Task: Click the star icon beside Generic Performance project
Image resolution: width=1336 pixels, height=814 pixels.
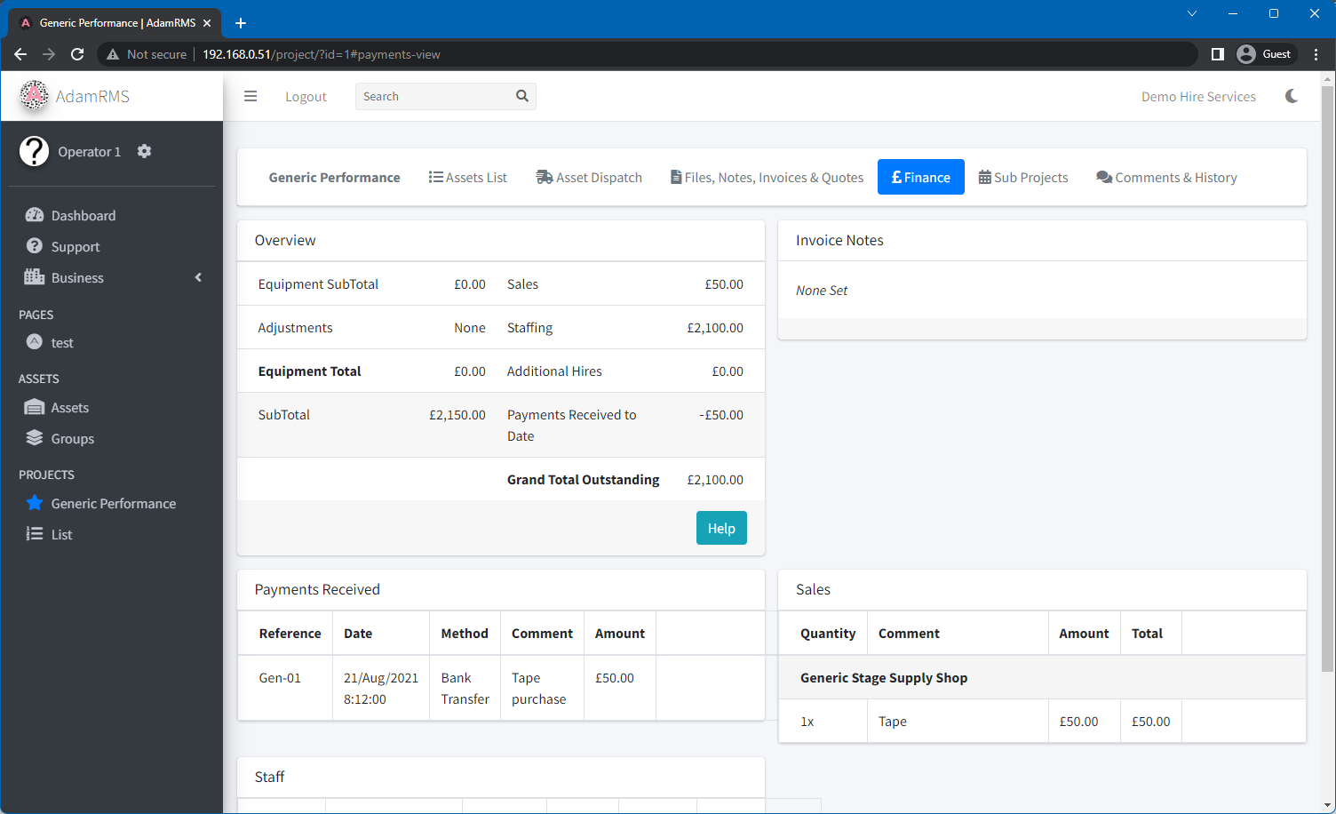Action: pos(34,503)
